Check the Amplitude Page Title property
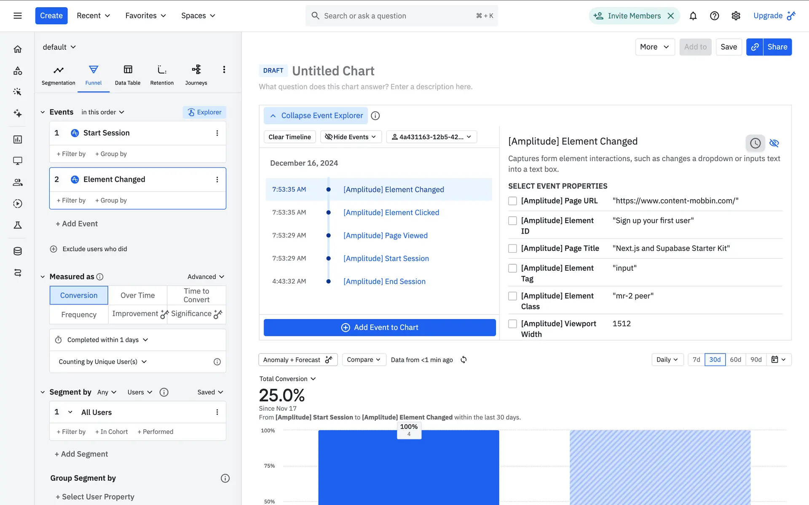This screenshot has height=505, width=809. tap(512, 248)
